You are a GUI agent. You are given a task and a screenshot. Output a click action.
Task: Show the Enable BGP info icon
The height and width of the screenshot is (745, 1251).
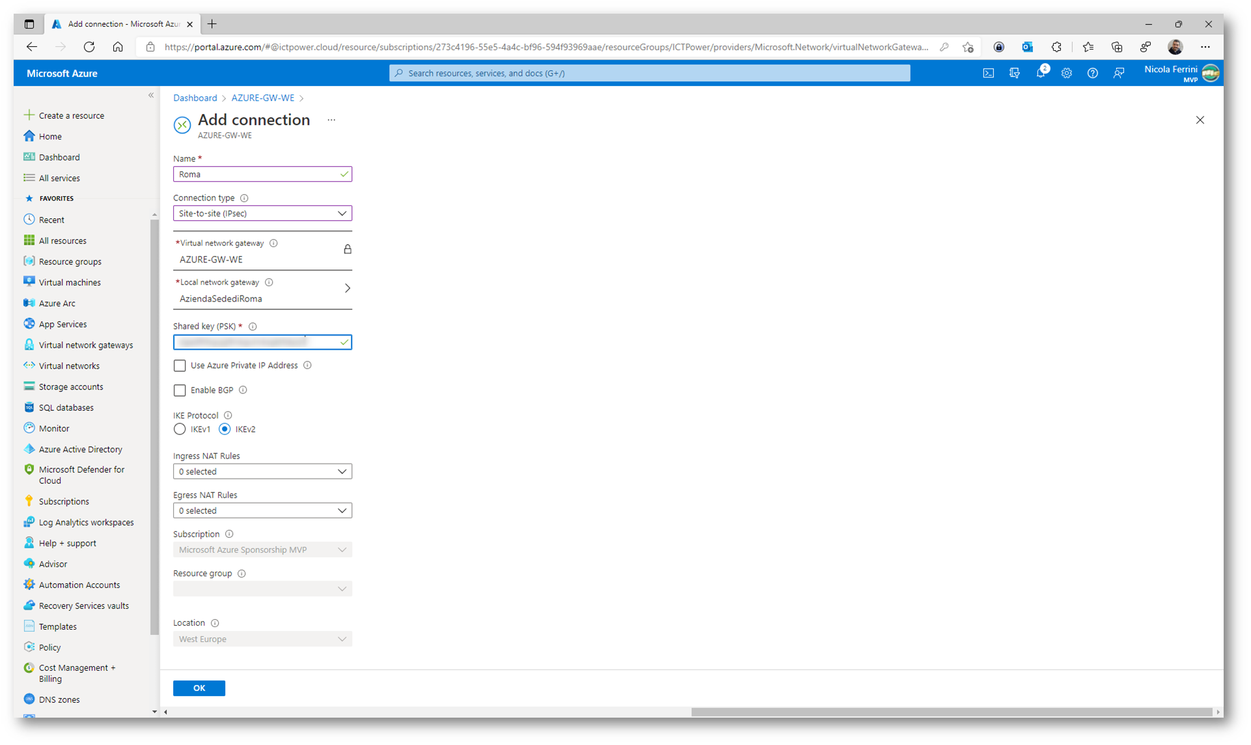(243, 390)
